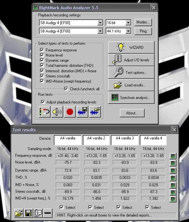Open the noise level graph icon
Image resolution: width=189 pixels, height=222 pixels.
click(173, 163)
